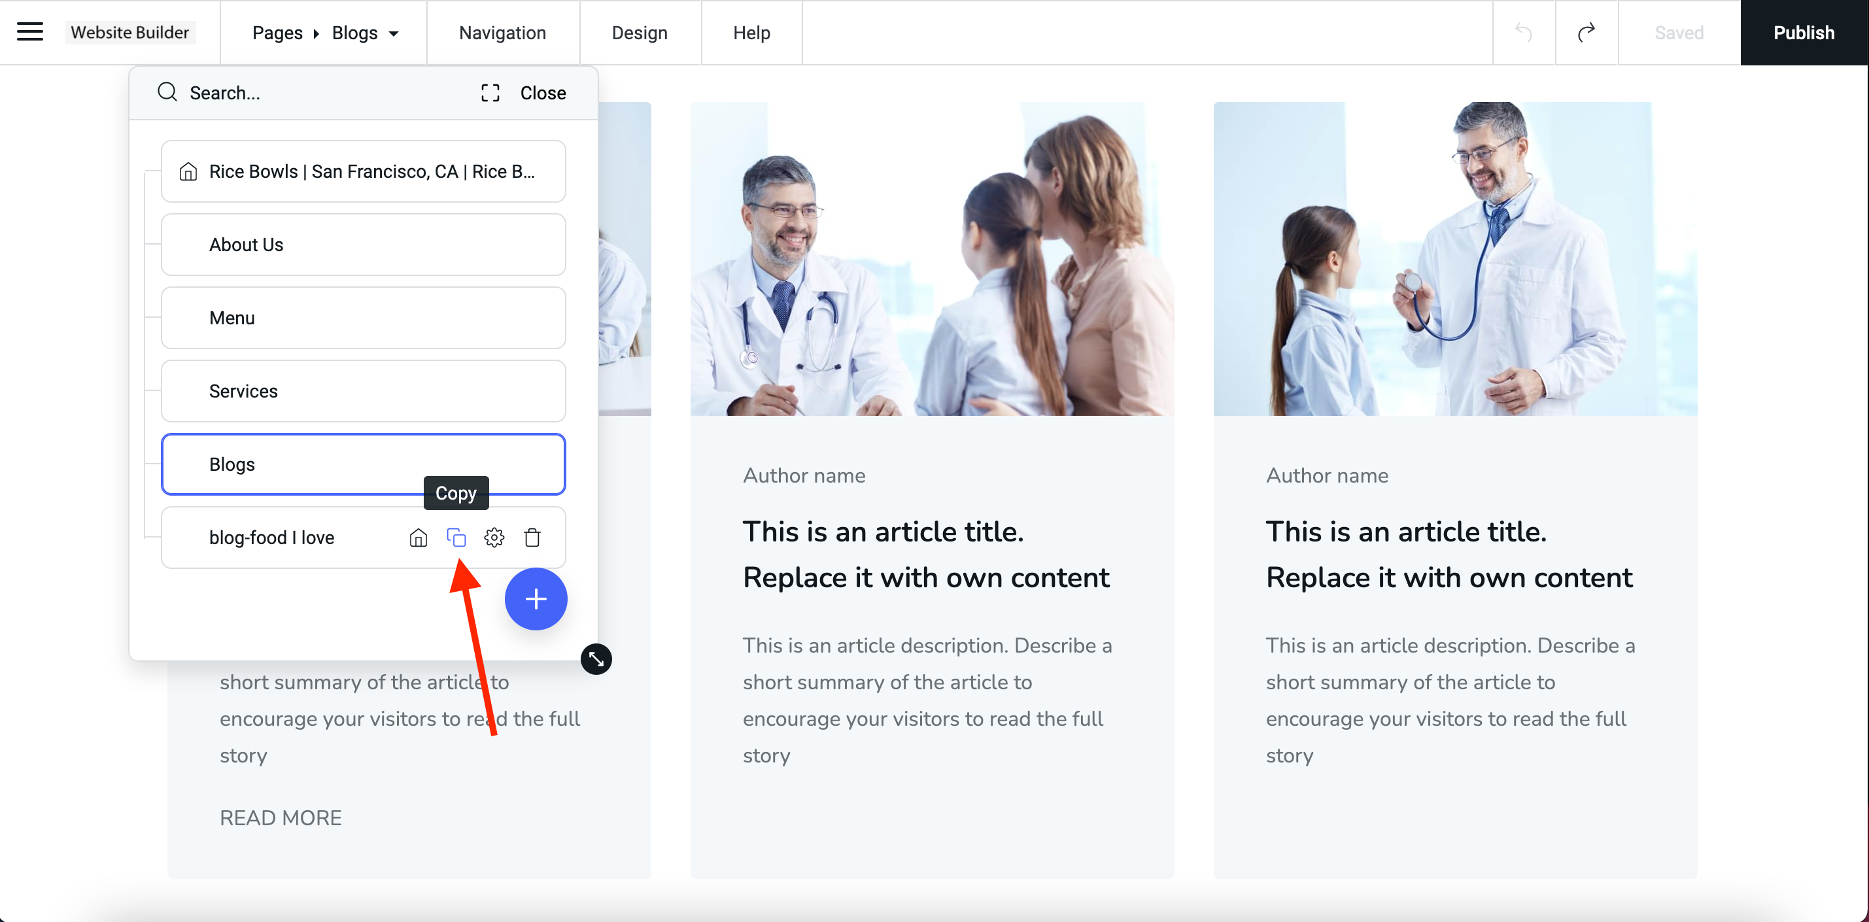The width and height of the screenshot is (1869, 922).
Task: Click the READ MORE link
Action: click(280, 817)
